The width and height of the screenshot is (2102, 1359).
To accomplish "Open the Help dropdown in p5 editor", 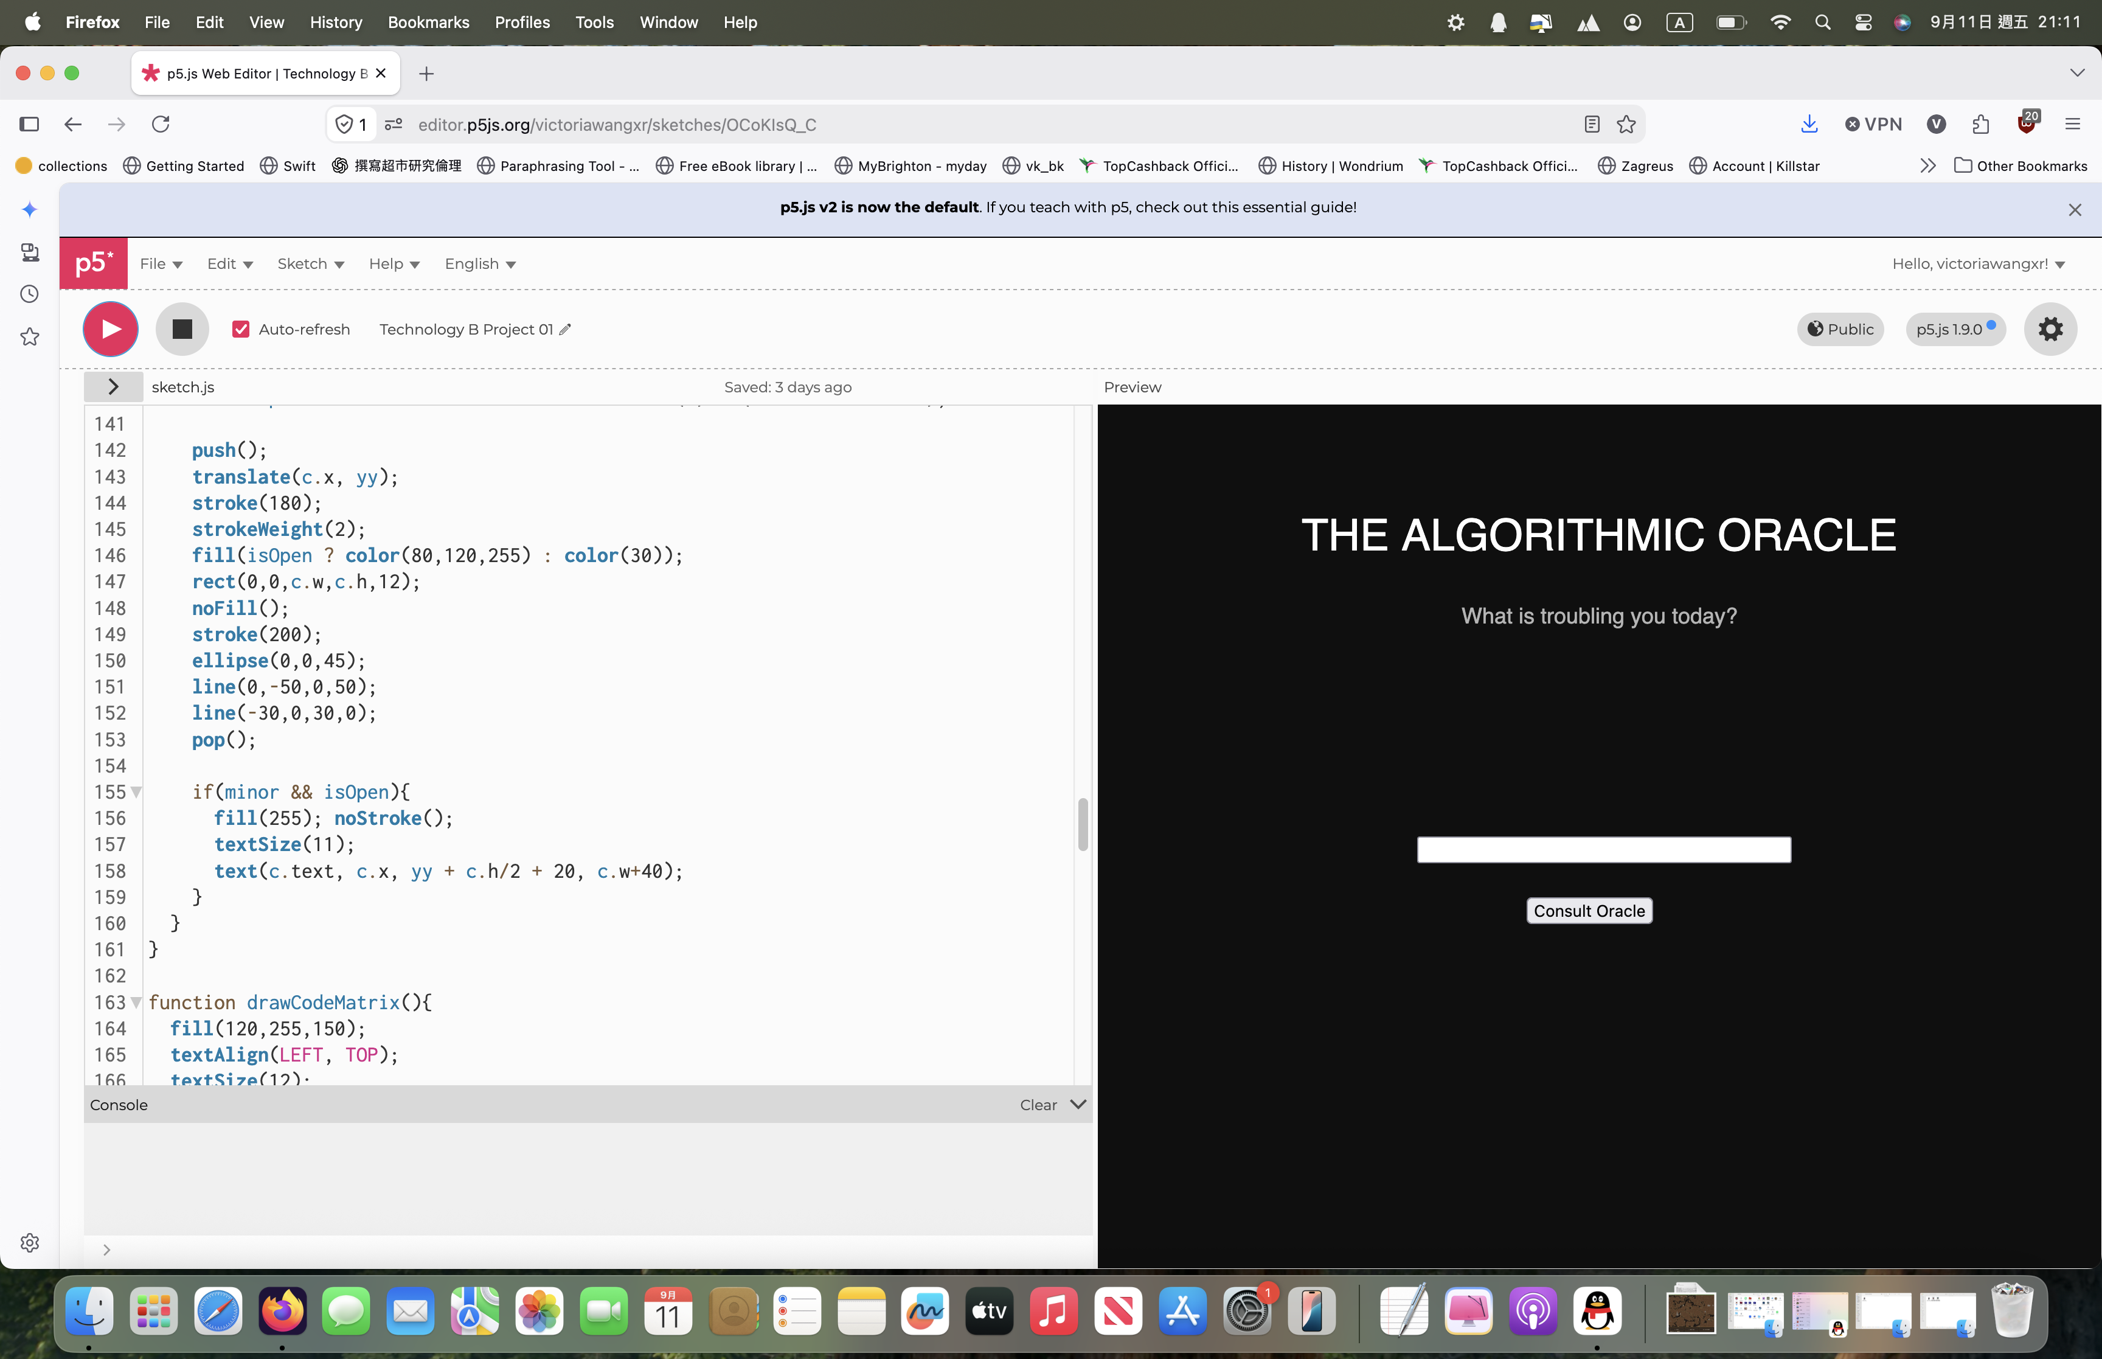I will pyautogui.click(x=394, y=264).
